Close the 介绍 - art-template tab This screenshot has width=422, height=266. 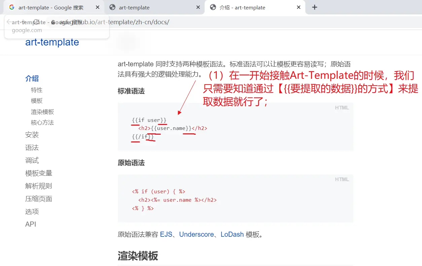[298, 7]
